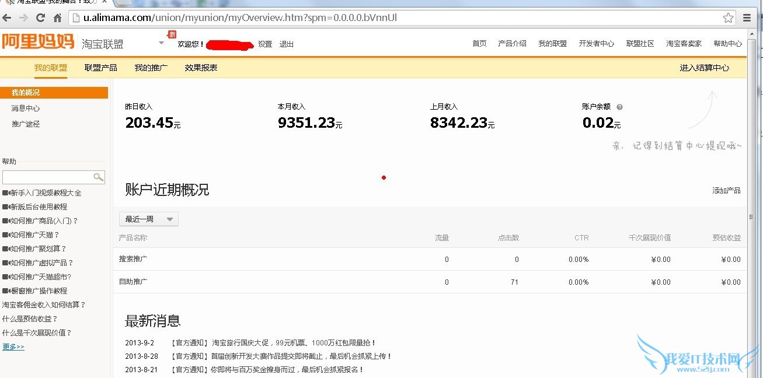Screen dimensions: 763x378
Task: Click the 更多>> help link
Action: (x=13, y=347)
